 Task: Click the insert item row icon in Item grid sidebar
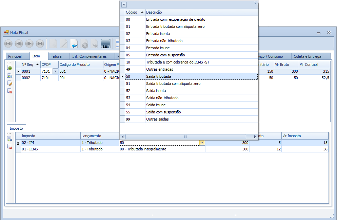click(10, 75)
